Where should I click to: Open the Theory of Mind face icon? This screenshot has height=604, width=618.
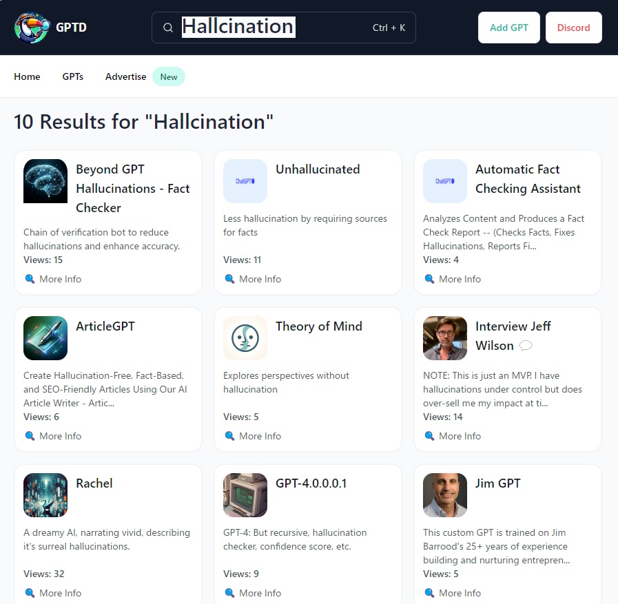245,338
